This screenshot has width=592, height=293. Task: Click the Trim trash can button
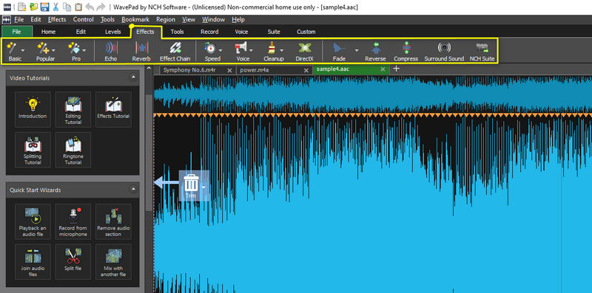point(191,186)
